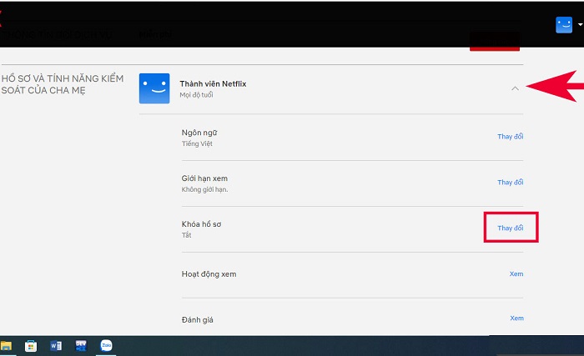Click Thay đổi for Khóa hồ sơ

(x=510, y=228)
